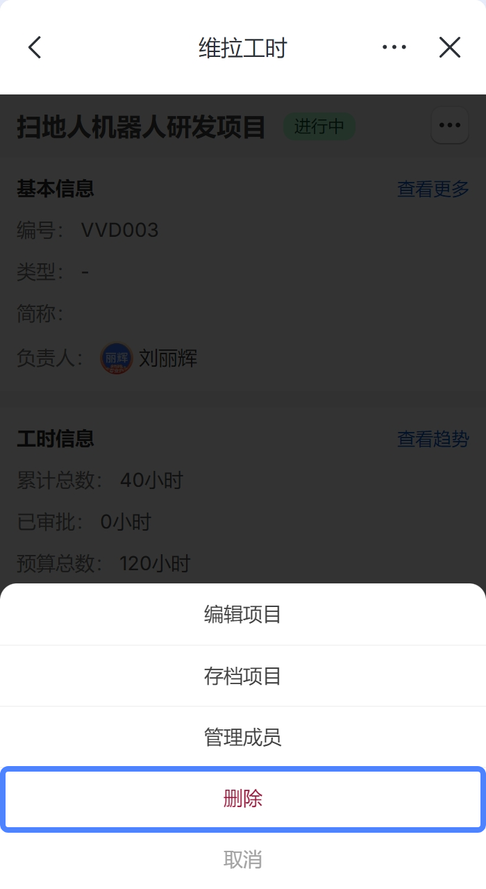Select the project number VVD003
The image size is (486, 889).
[x=120, y=230]
